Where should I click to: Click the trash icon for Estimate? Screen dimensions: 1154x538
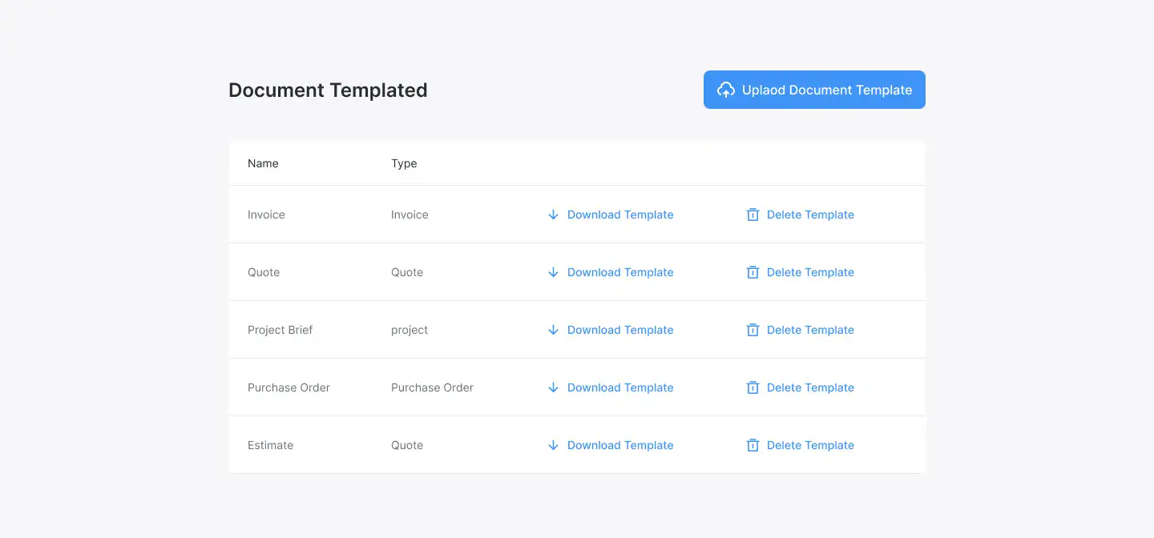click(x=753, y=445)
